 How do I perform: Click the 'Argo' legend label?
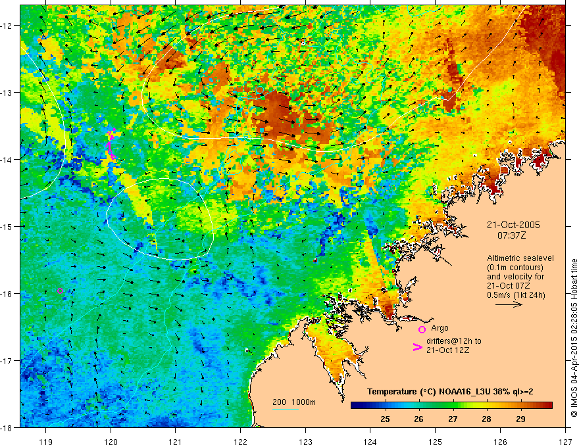(440, 328)
